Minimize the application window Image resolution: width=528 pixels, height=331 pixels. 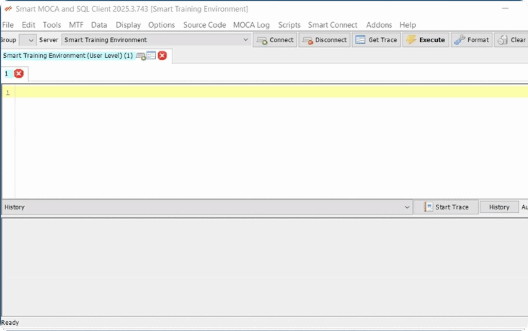505,8
